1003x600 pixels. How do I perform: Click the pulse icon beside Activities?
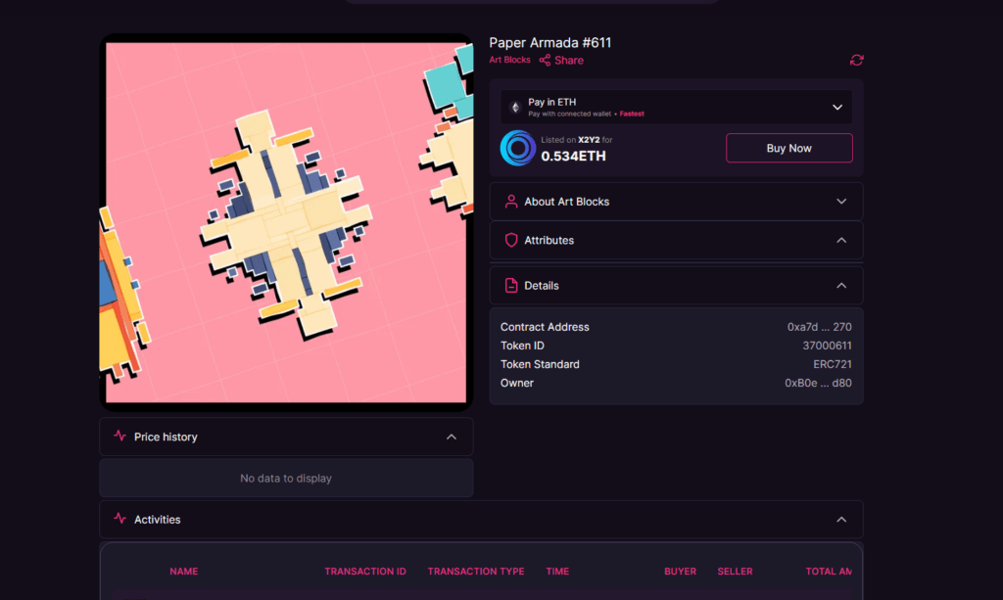[x=120, y=520]
